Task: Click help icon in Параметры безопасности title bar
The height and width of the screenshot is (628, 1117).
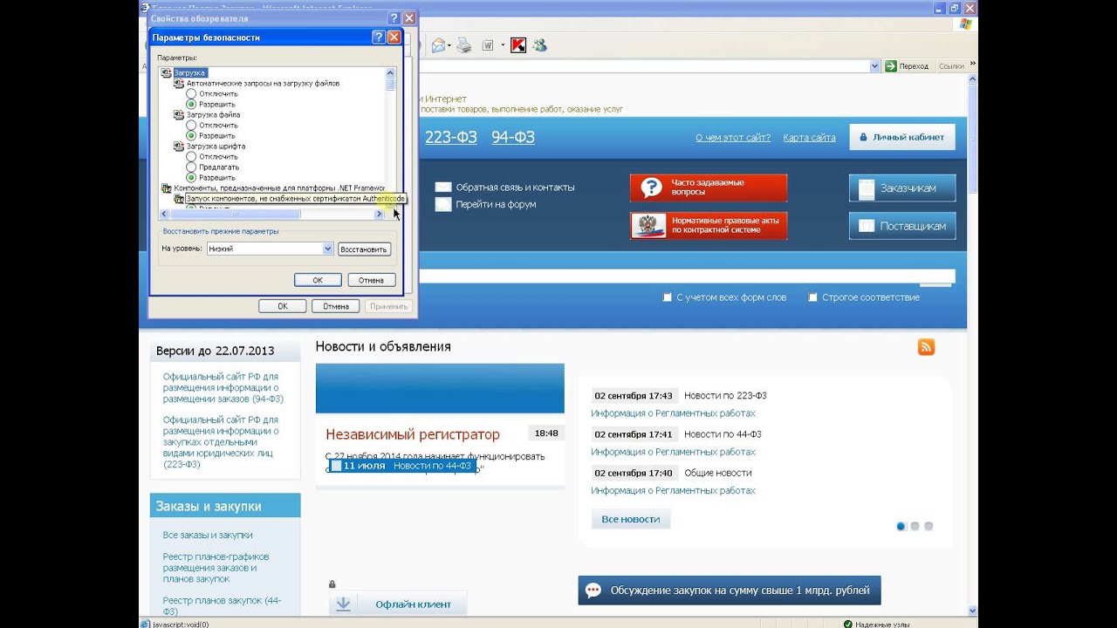Action: click(x=379, y=38)
